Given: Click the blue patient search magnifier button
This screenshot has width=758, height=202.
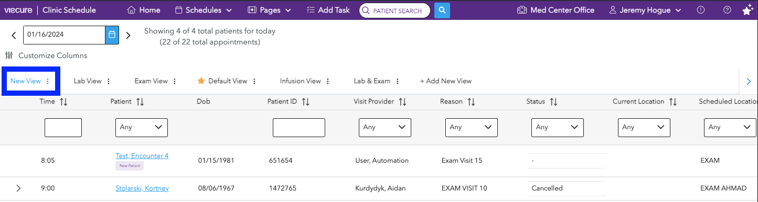Looking at the screenshot, I should [442, 10].
